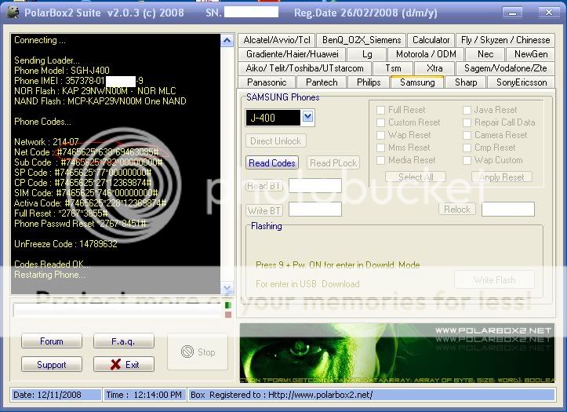Viewport: 567px width, 412px height.
Task: Open the Lg tab
Action: point(367,54)
